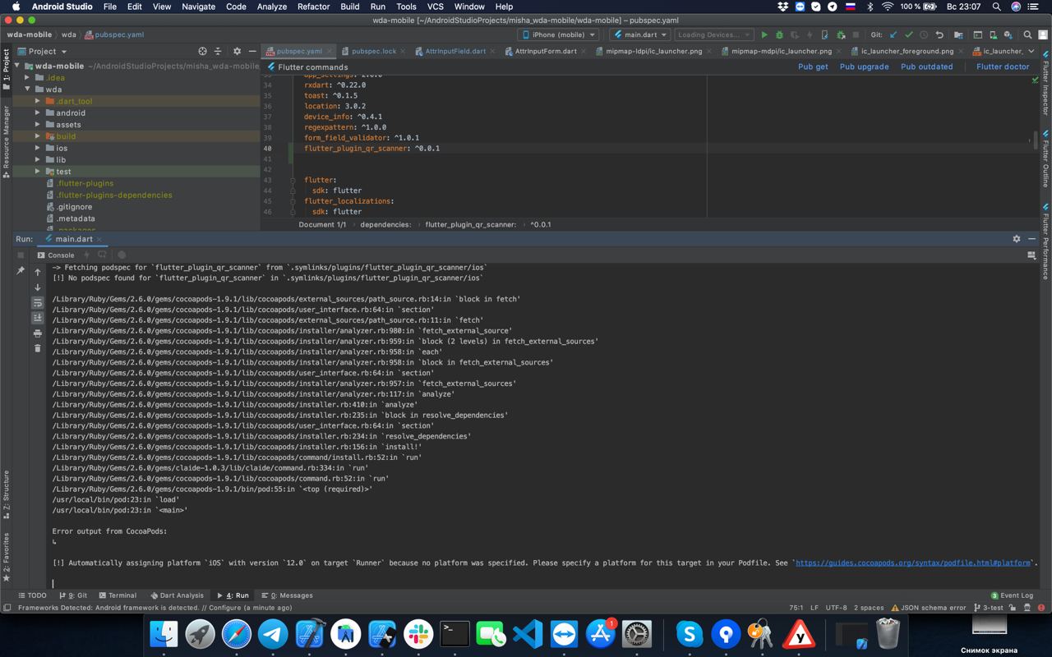Toggle scroll to end in console
This screenshot has width=1052, height=657.
click(38, 318)
